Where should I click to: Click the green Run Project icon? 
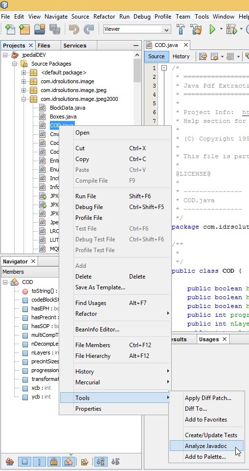coord(213,29)
